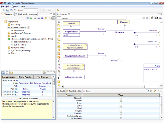Click the Value column header
This screenshot has width=164, height=123.
pos(121,95)
